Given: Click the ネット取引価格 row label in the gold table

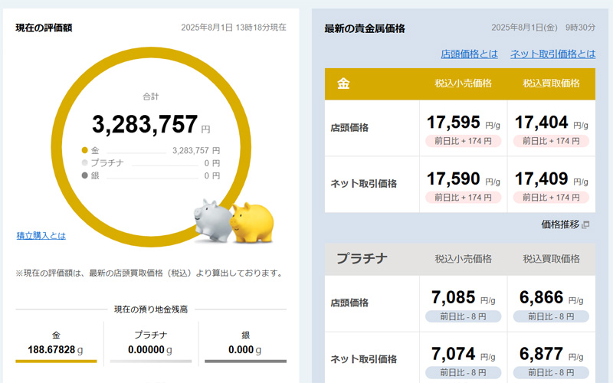Looking at the screenshot, I should tap(363, 184).
